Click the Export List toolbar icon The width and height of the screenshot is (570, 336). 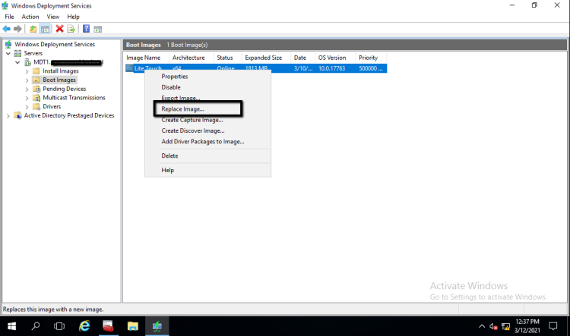pyautogui.click(x=71, y=29)
